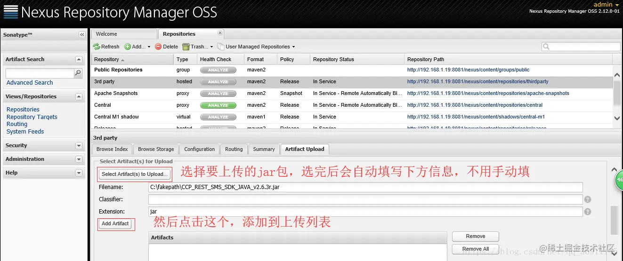This screenshot has height=261, width=623.
Task: Click repository grid scrollbar down arrow
Action: (x=617, y=119)
